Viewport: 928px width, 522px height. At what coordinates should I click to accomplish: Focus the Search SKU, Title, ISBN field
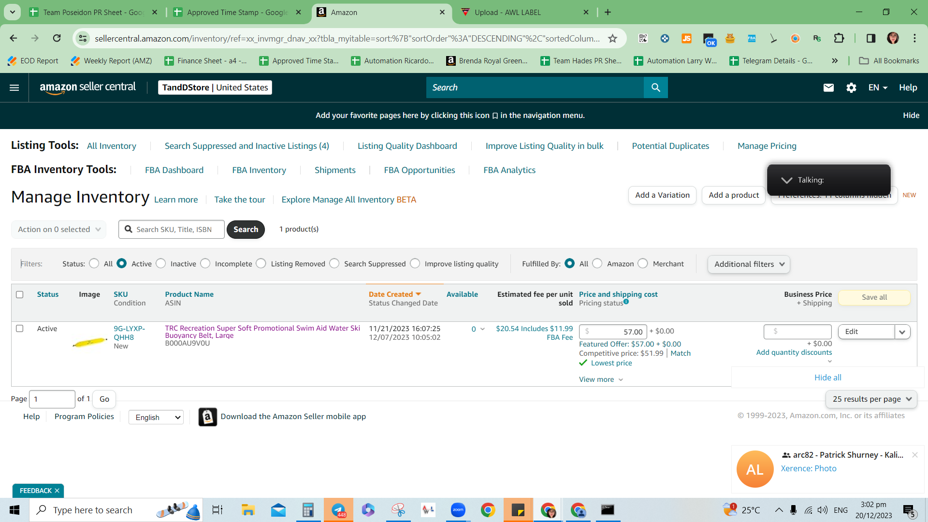coord(172,230)
